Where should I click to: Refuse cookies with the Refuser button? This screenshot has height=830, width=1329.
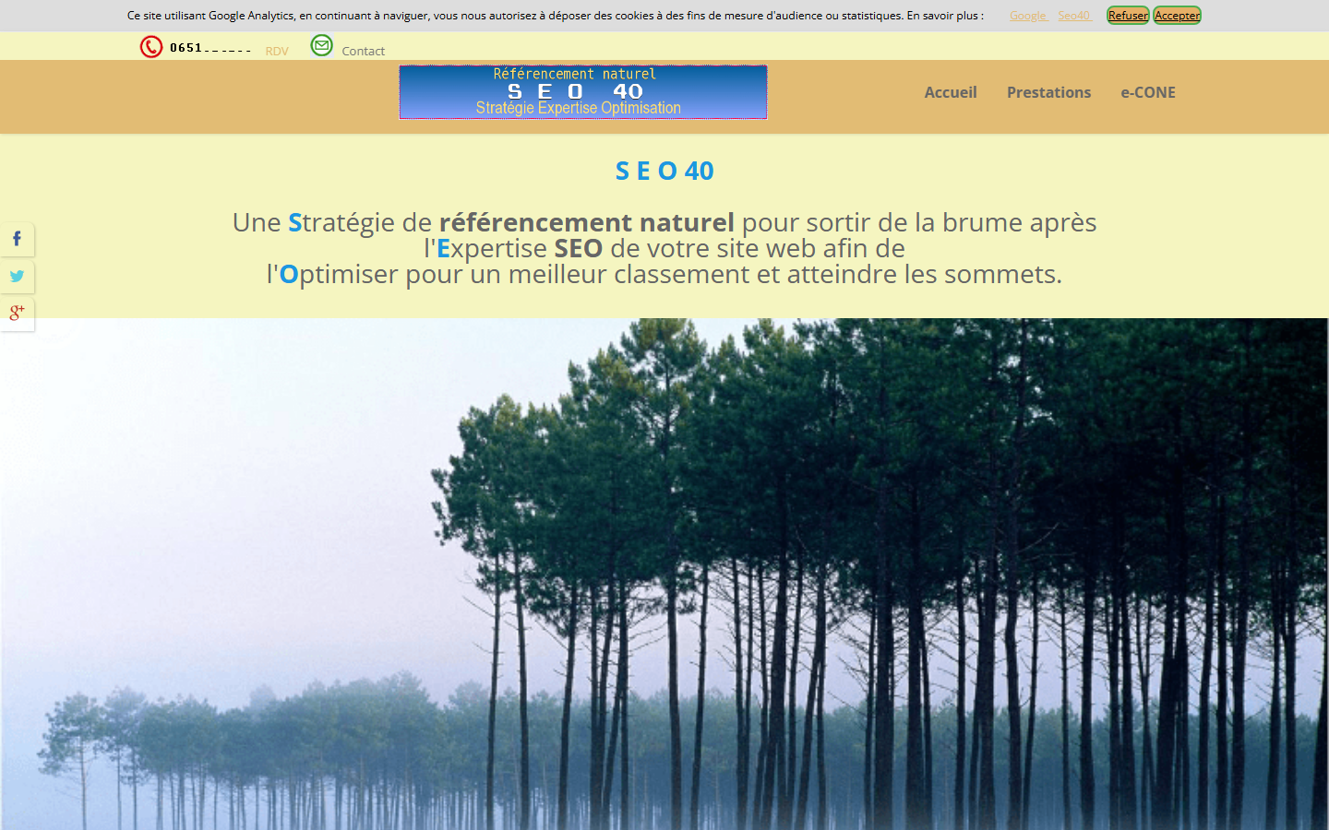coord(1128,16)
